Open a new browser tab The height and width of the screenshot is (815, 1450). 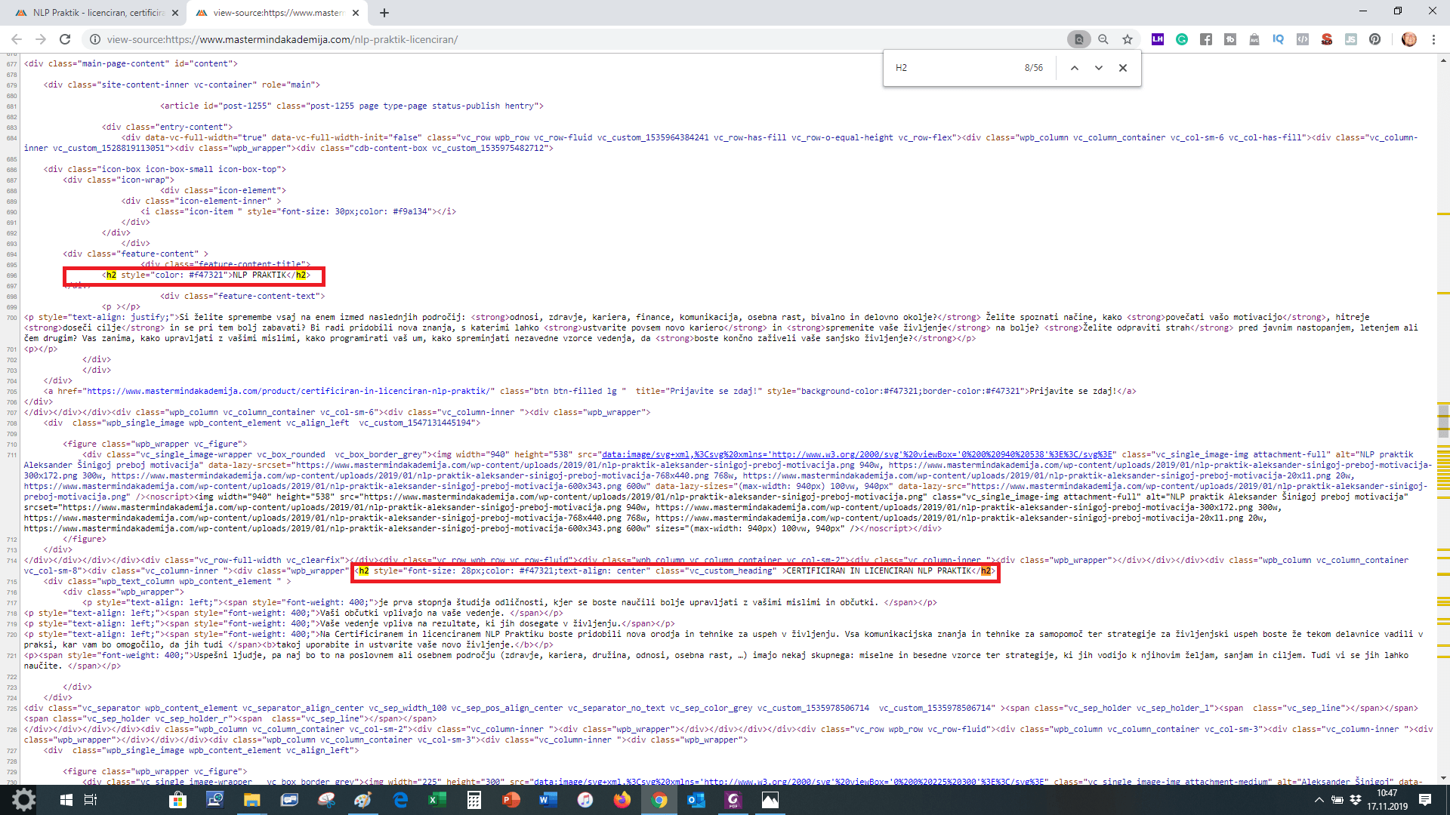(x=384, y=13)
